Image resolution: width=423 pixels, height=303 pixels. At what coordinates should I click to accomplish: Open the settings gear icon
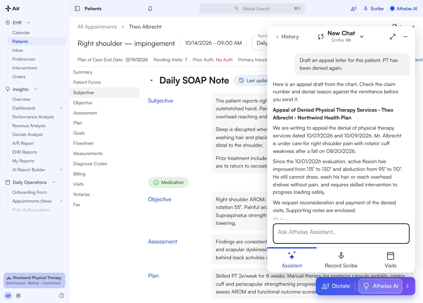(18, 296)
